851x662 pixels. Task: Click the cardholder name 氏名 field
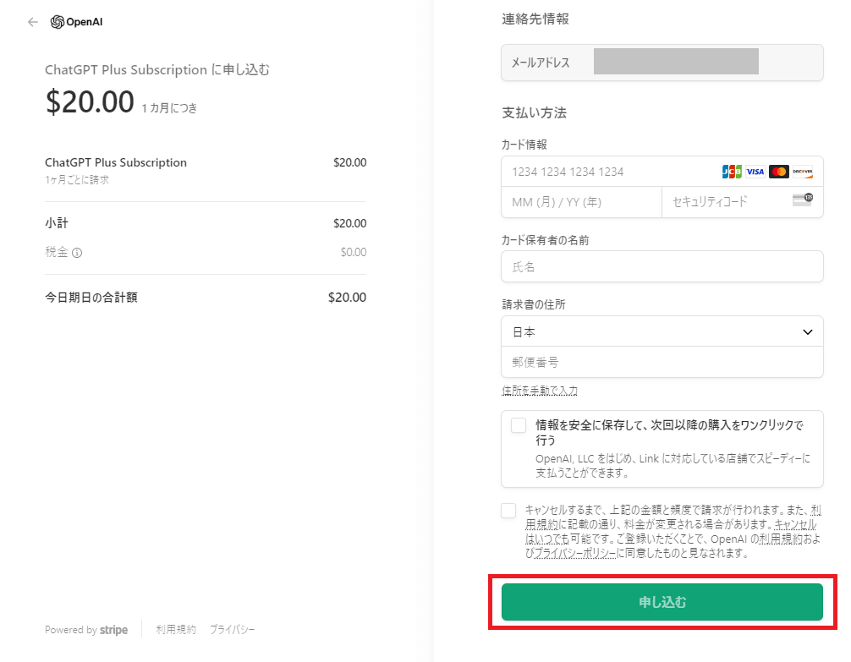coord(662,266)
